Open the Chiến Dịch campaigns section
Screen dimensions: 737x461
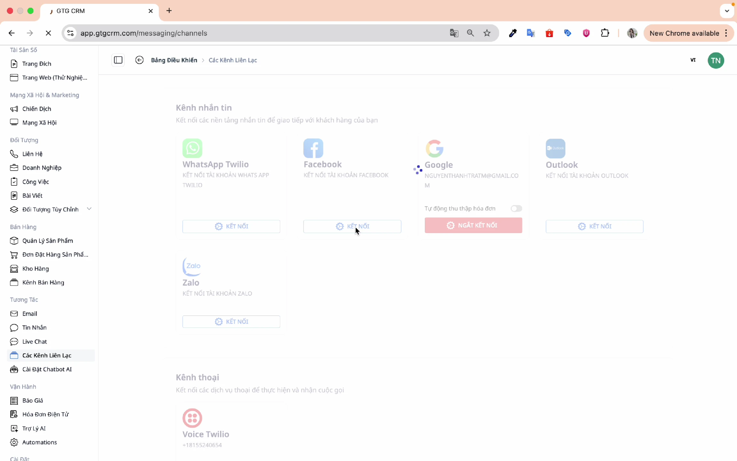(x=36, y=109)
